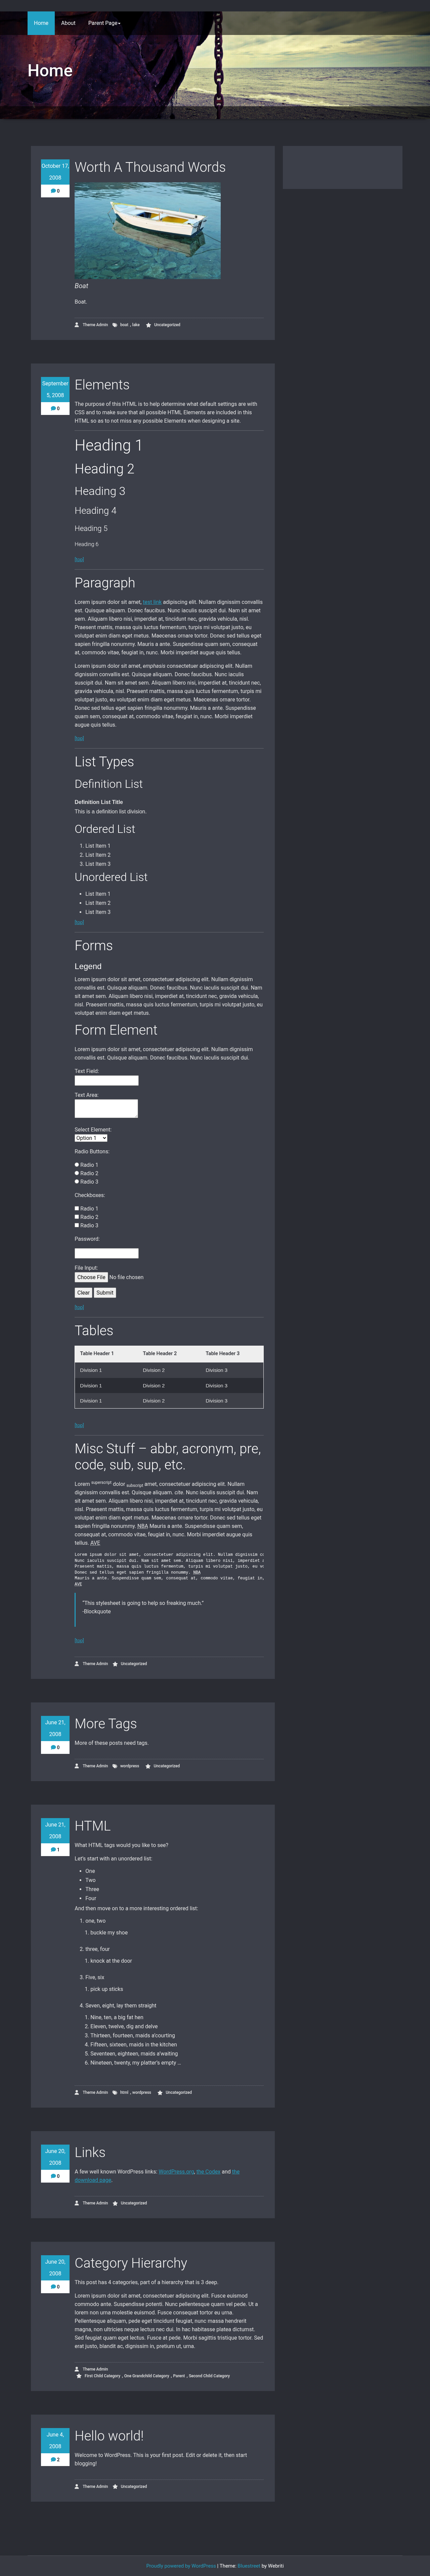Open comments bubble icon on the Elements post
Viewport: 430px width, 2576px height.
(x=53, y=408)
